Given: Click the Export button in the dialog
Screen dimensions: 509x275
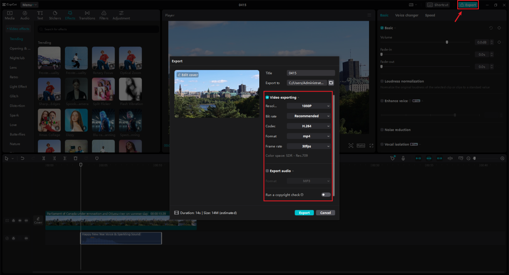Looking at the screenshot, I should 304,213.
